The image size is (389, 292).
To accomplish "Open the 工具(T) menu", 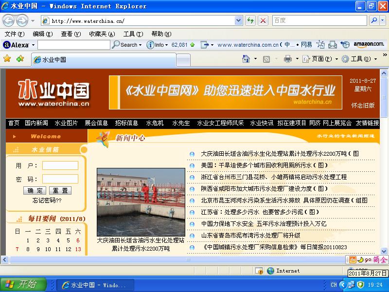I will tap(133, 34).
